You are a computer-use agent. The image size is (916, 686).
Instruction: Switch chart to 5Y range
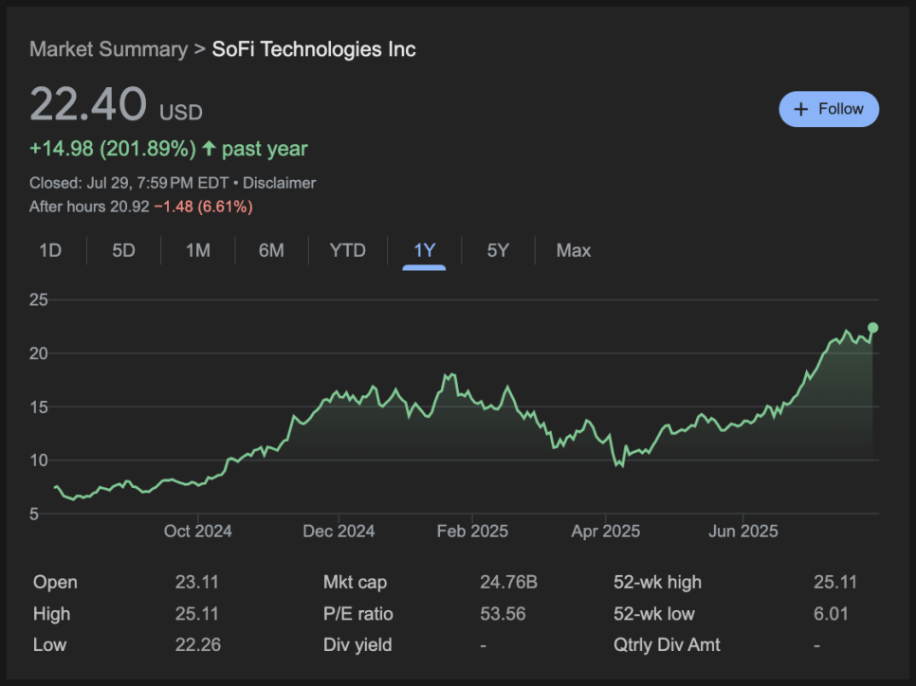pyautogui.click(x=498, y=250)
